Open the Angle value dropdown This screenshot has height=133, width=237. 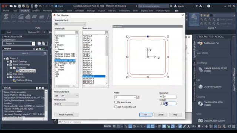[x=135, y=97]
